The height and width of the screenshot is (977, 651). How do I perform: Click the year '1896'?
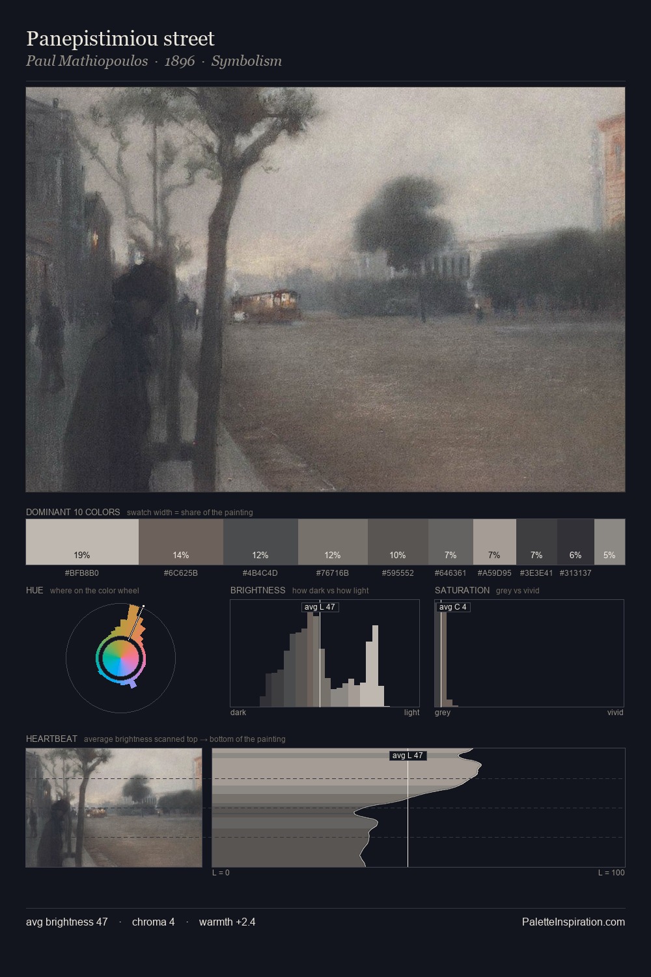click(x=180, y=61)
